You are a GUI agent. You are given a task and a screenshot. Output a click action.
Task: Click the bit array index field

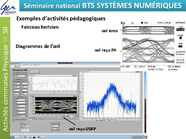(31, 120)
